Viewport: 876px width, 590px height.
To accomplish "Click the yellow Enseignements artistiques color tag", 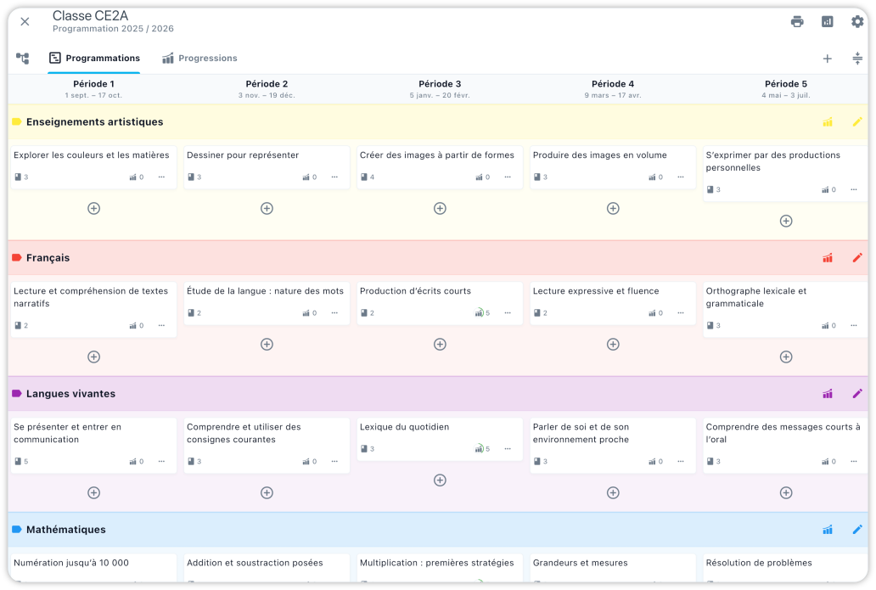I will 16,122.
